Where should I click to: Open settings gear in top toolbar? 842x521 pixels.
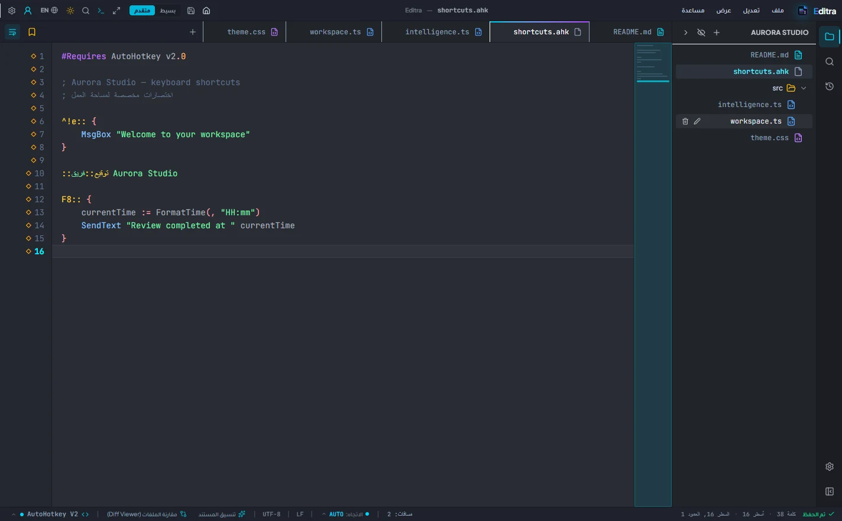(x=12, y=11)
